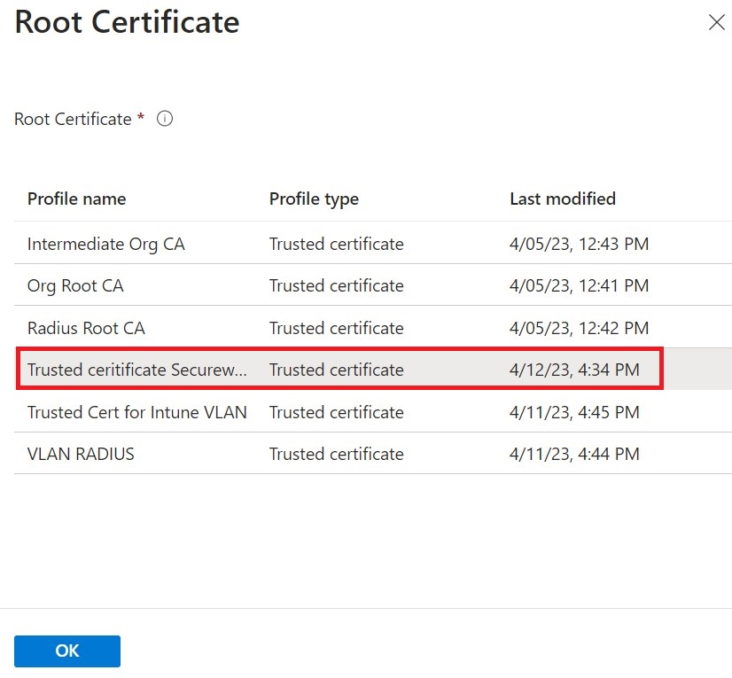Screen dimensions: 732x678
Task: Click the 4/05/23, 12:42 PM date cell
Action: (579, 328)
